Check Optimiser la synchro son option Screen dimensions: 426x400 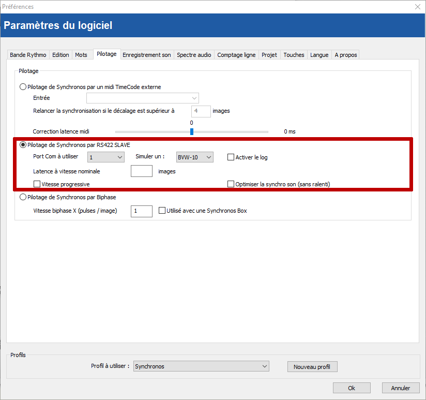tap(231, 184)
